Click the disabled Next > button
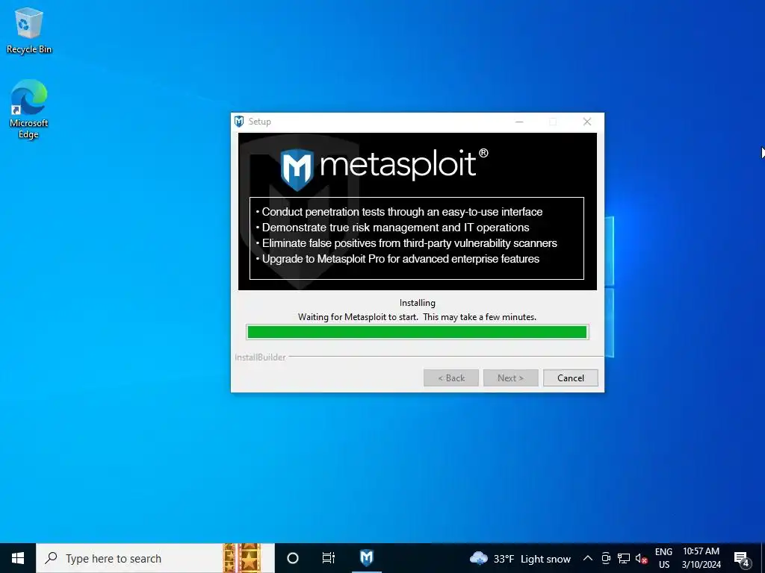765x573 pixels. point(510,378)
